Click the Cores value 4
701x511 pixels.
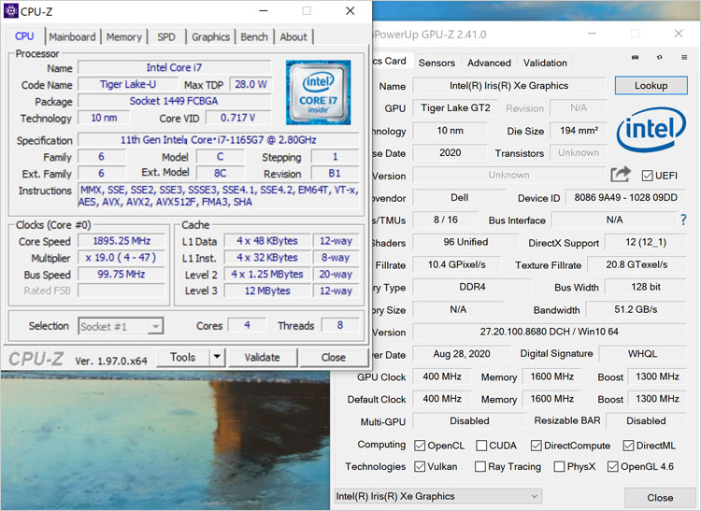[x=247, y=325]
